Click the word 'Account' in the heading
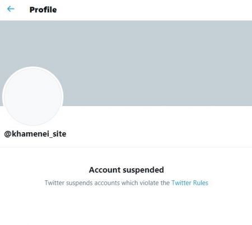The width and height of the screenshot is (252, 225). 105,170
